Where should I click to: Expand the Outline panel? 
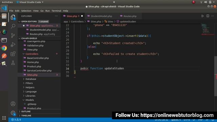pyautogui.click(x=20, y=111)
